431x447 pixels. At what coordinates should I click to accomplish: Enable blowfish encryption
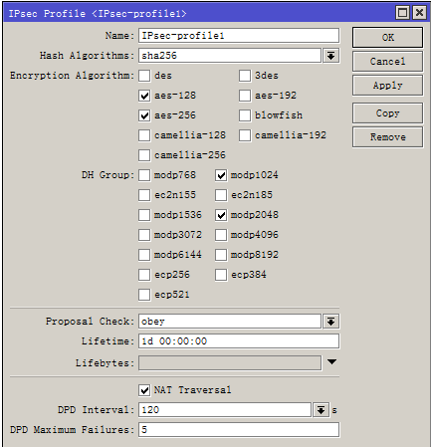(245, 115)
